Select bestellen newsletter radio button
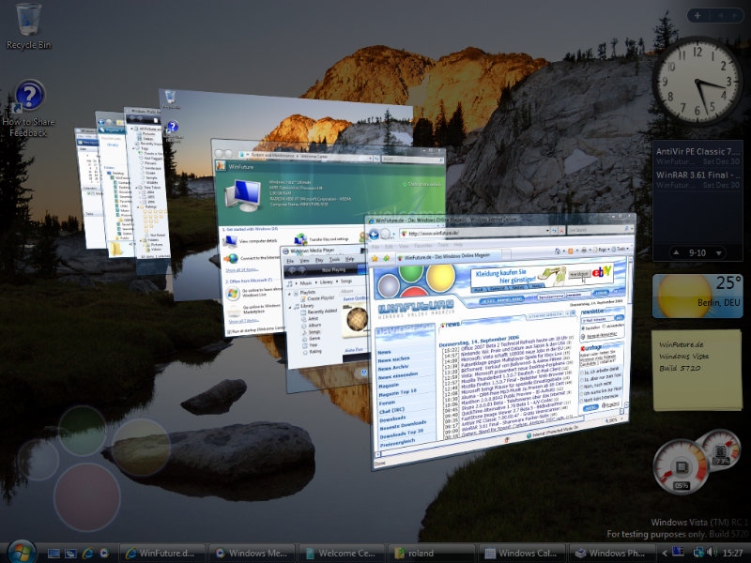Image resolution: width=751 pixels, height=563 pixels. click(584, 327)
